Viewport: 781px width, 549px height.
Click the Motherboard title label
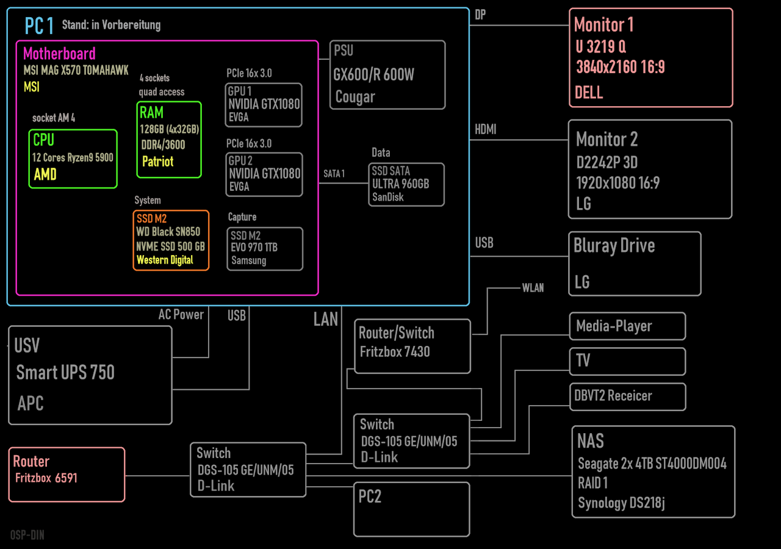[59, 53]
